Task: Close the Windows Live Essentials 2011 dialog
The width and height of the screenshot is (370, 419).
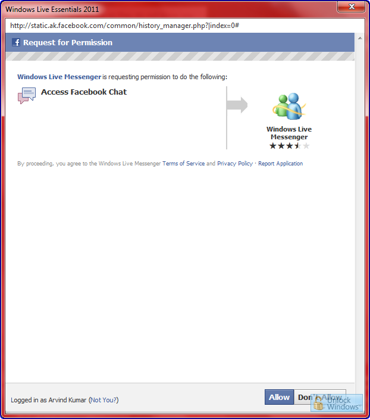Action: [352, 7]
